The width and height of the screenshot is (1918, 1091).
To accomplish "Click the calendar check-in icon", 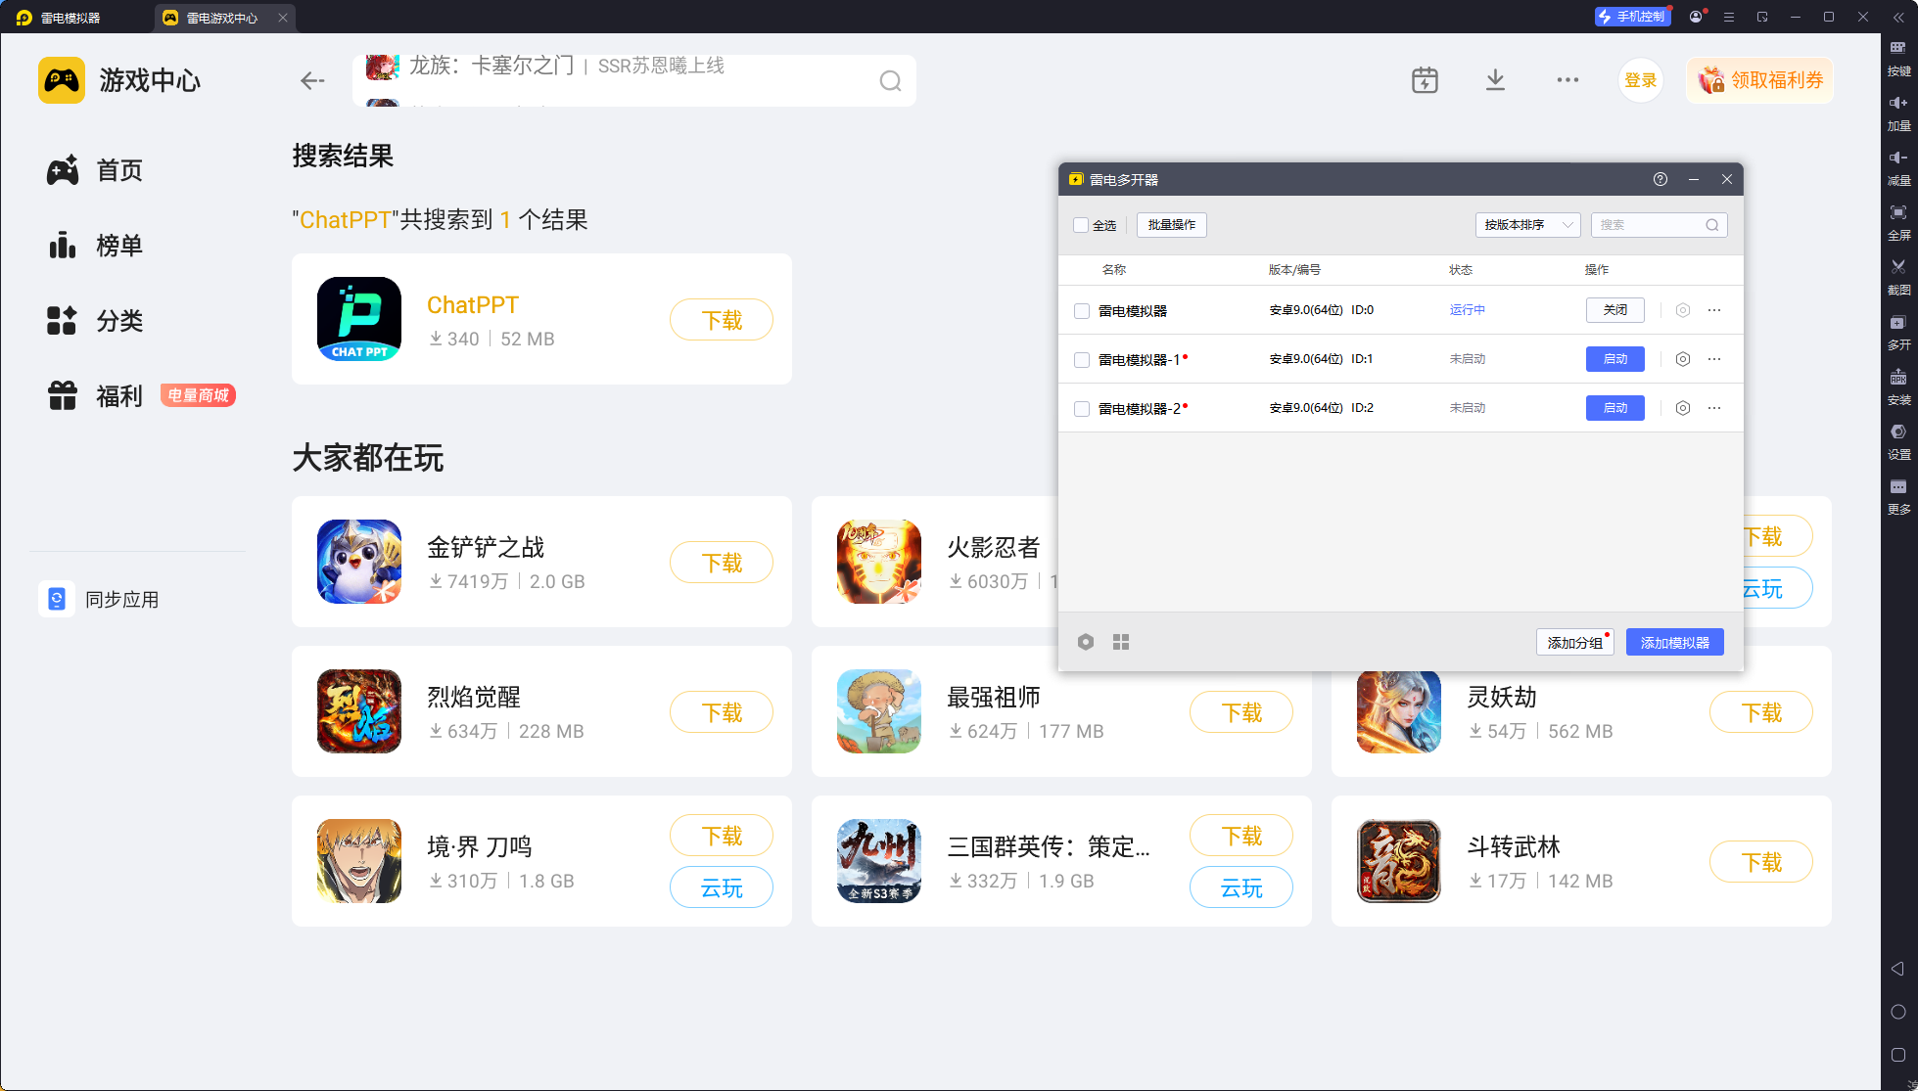I will coord(1425,80).
